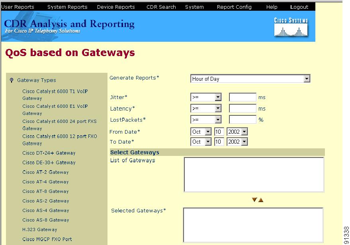Pick Cisco AT-2 Gateway from the list
The width and height of the screenshot is (350, 245).
point(45,172)
